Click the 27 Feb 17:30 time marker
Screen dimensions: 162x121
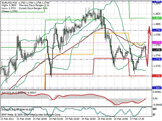click(x=137, y=119)
